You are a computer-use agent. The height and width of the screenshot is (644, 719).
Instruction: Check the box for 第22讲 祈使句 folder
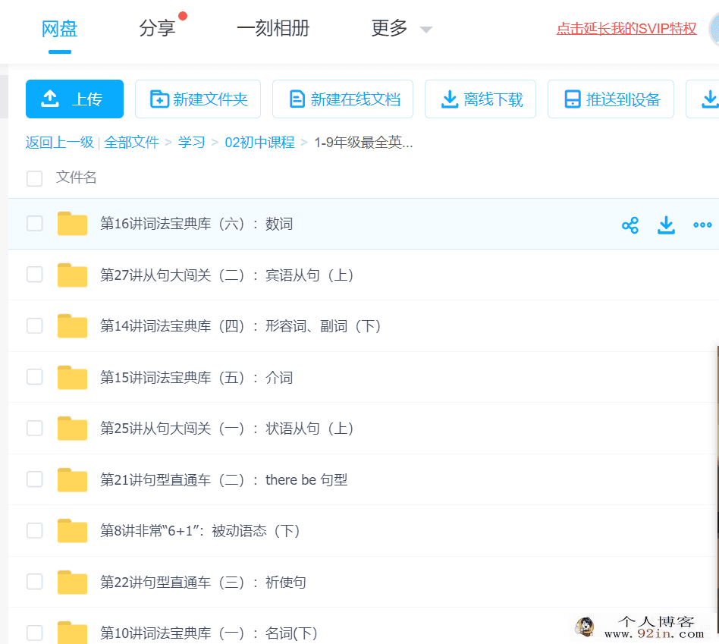point(34,582)
